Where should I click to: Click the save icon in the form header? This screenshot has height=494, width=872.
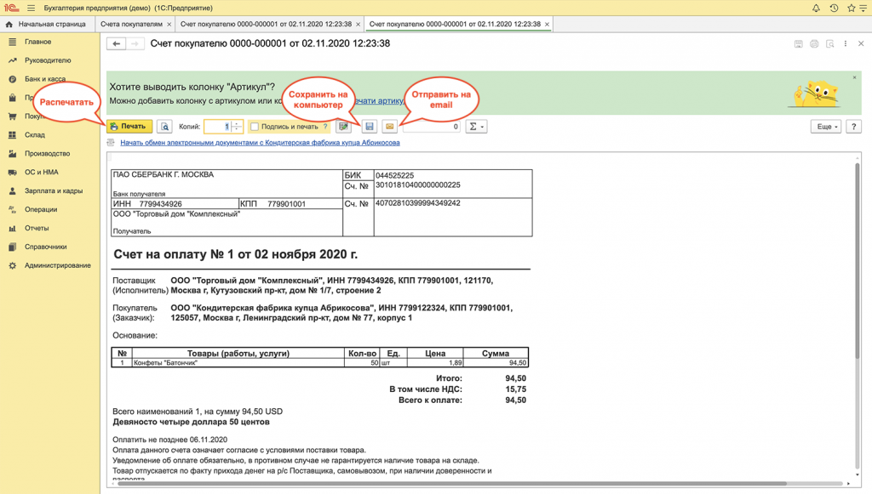[x=798, y=43]
